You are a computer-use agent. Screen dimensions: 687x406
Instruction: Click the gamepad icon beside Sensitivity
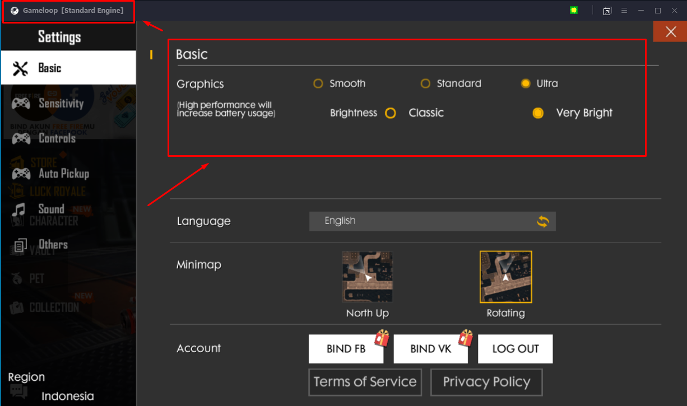(x=21, y=104)
